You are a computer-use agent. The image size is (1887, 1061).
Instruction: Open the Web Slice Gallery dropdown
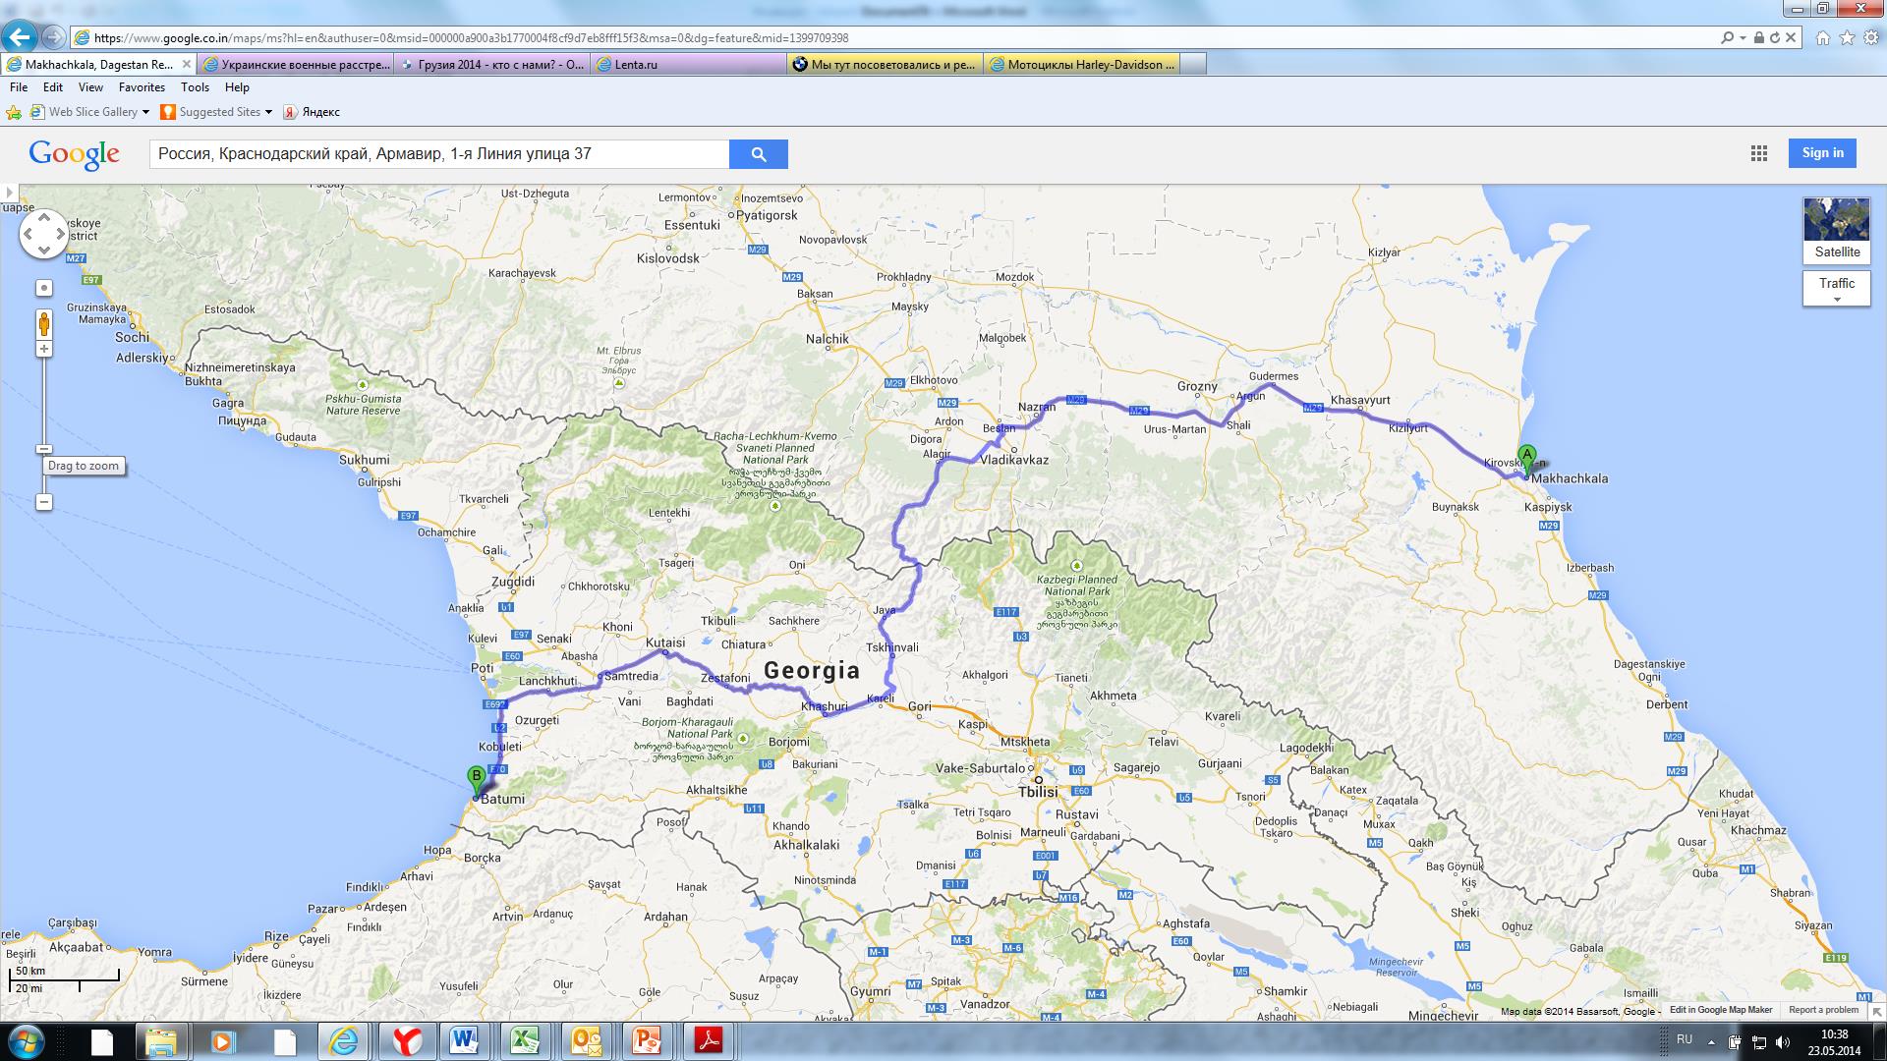(x=145, y=112)
